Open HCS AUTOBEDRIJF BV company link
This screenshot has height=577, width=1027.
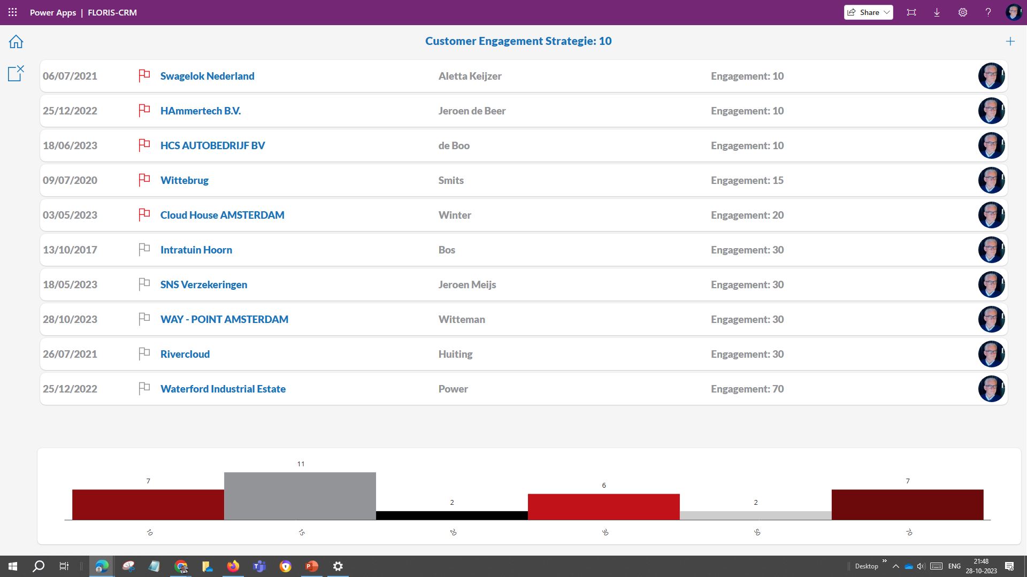[x=213, y=145]
